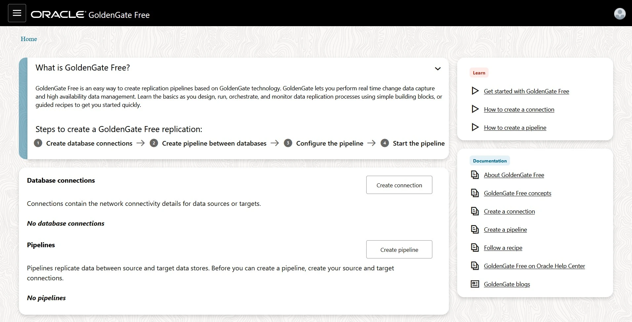
Task: Click Configure the pipeline step text
Action: 330,143
